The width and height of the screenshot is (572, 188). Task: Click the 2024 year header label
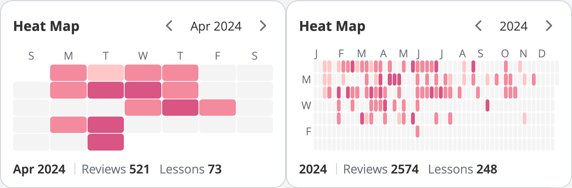(513, 26)
